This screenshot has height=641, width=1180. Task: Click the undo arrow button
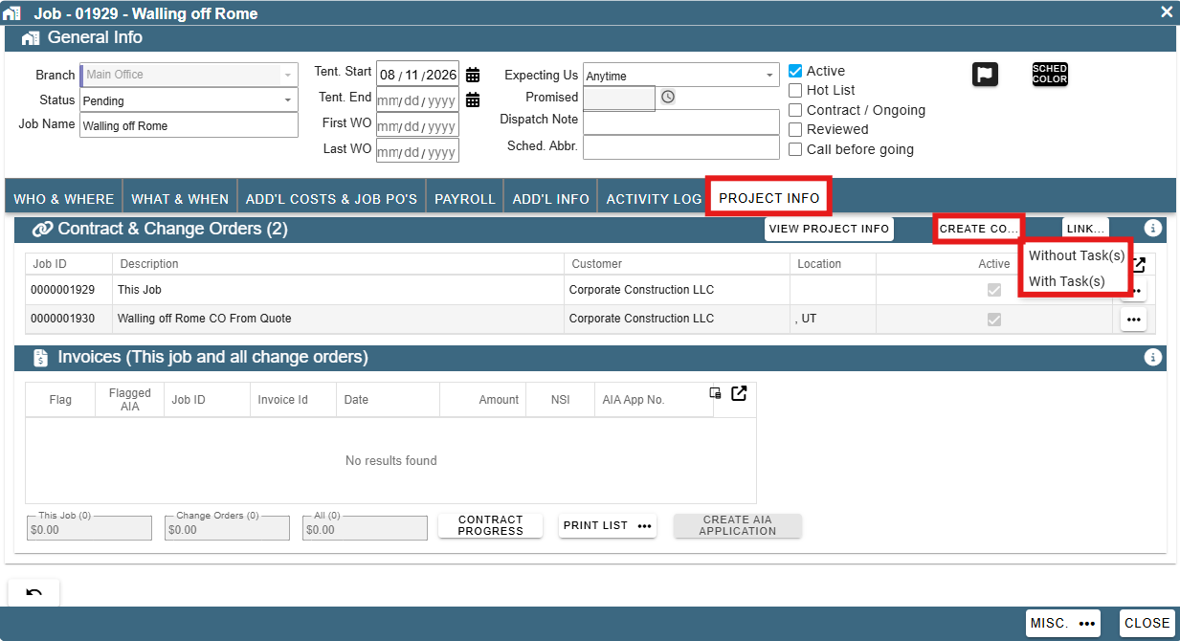(34, 593)
